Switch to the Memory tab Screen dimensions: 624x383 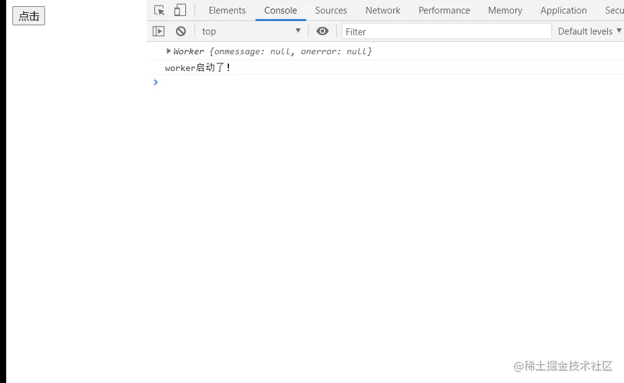505,10
